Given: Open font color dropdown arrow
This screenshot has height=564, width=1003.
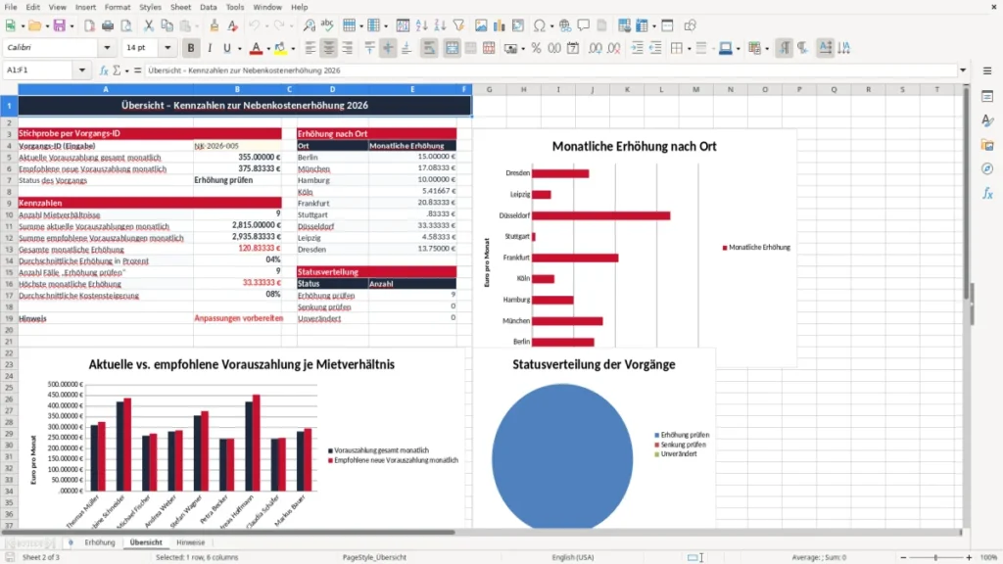Looking at the screenshot, I should (x=268, y=49).
